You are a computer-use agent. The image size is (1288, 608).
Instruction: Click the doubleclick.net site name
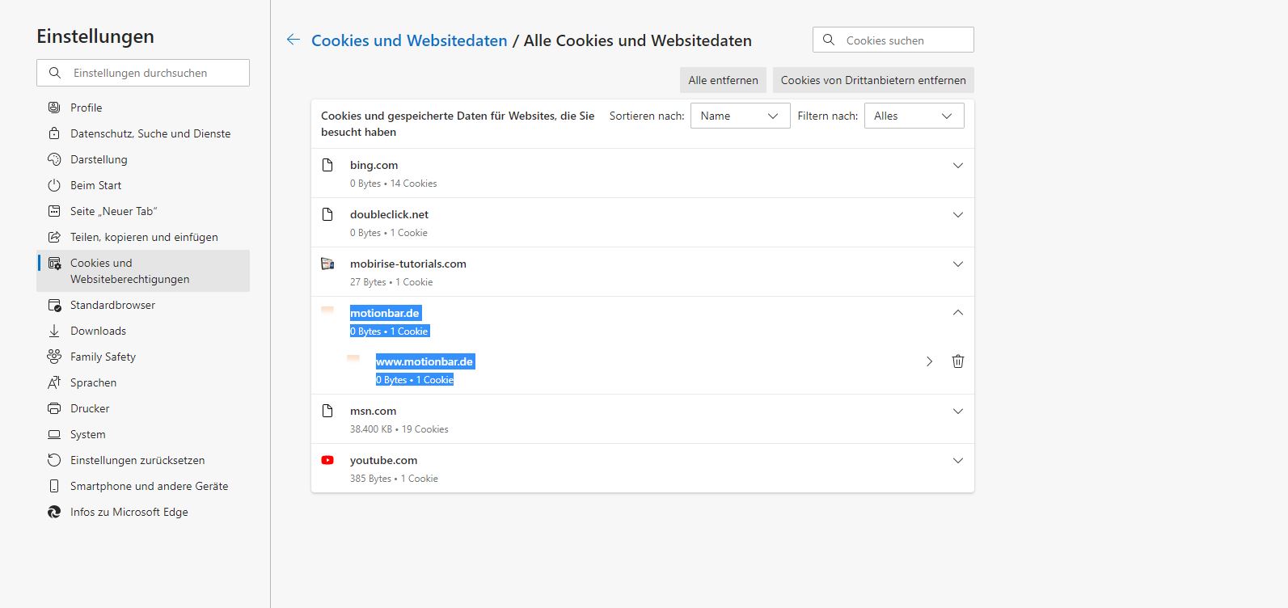389,214
